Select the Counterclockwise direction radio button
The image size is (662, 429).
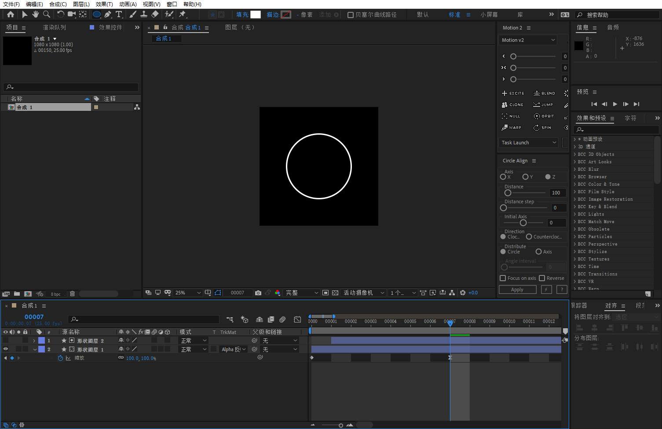[529, 237]
